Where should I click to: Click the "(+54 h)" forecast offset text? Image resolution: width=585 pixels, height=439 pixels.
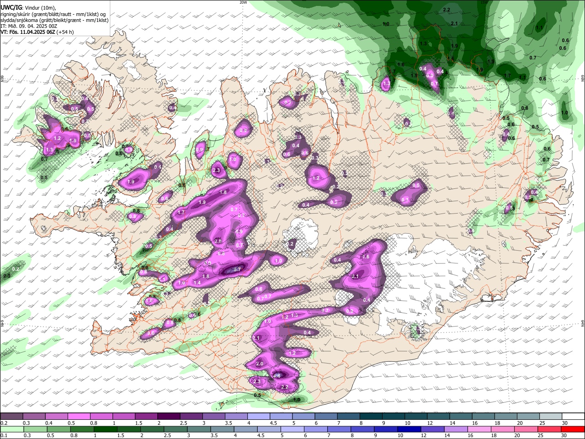point(65,32)
